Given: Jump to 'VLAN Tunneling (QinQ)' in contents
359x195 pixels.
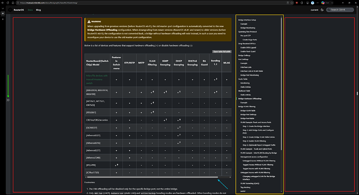Looking at the screenshot, I should (x=250, y=184).
